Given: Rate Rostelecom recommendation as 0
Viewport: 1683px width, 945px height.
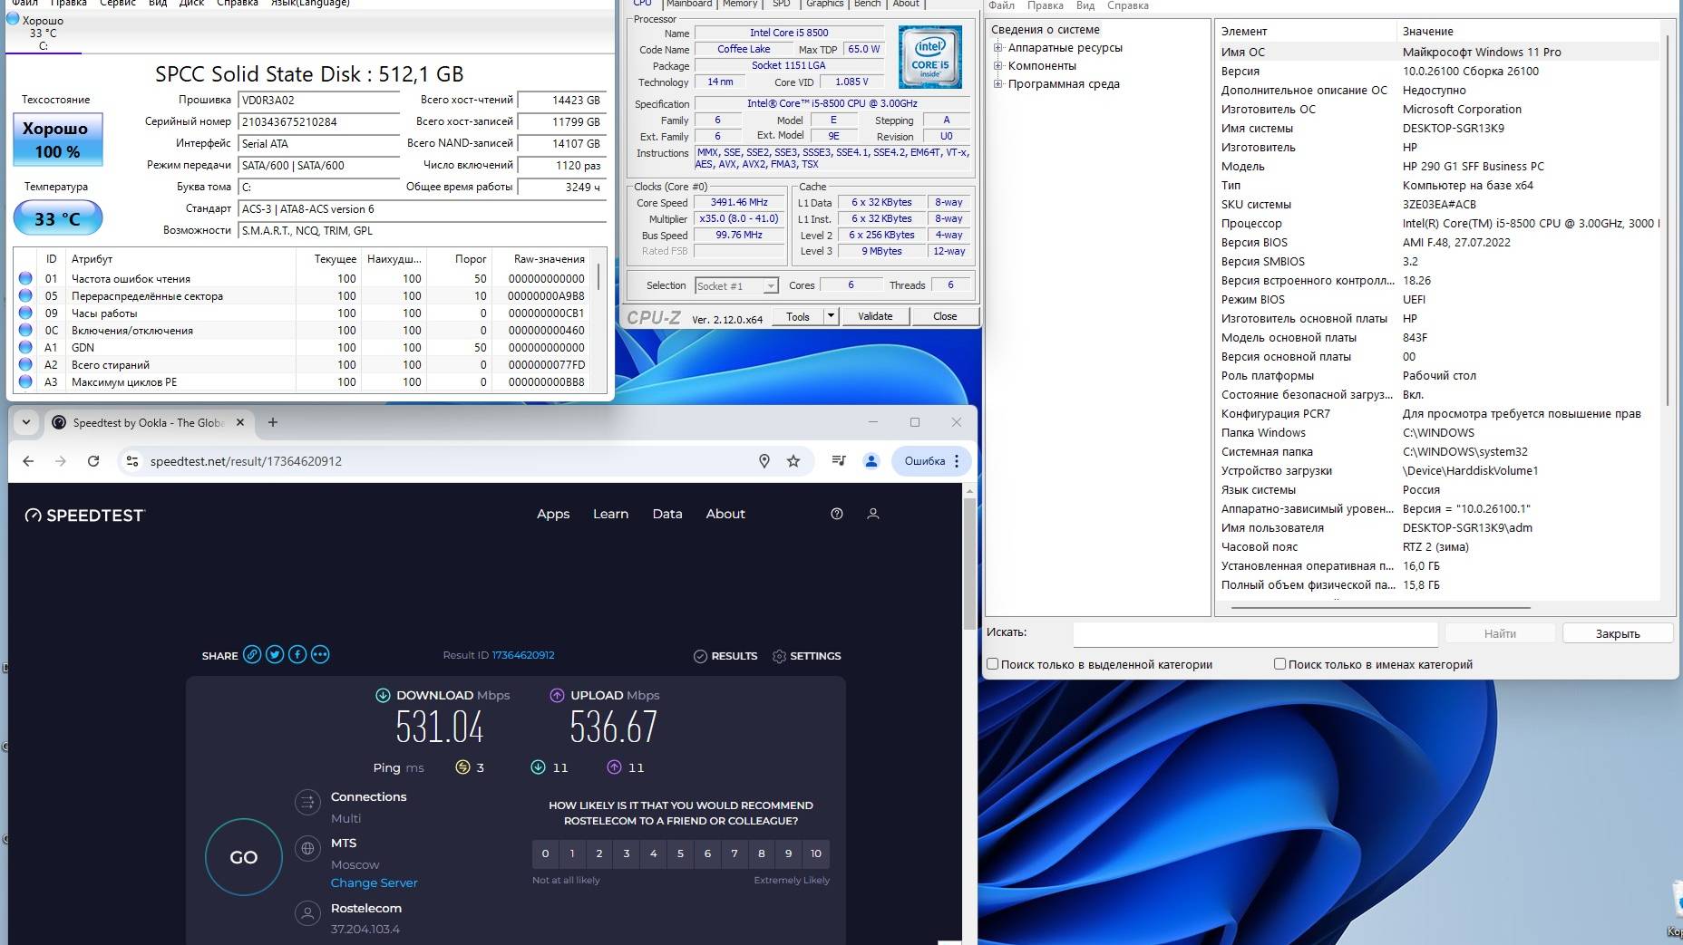Looking at the screenshot, I should click(545, 853).
